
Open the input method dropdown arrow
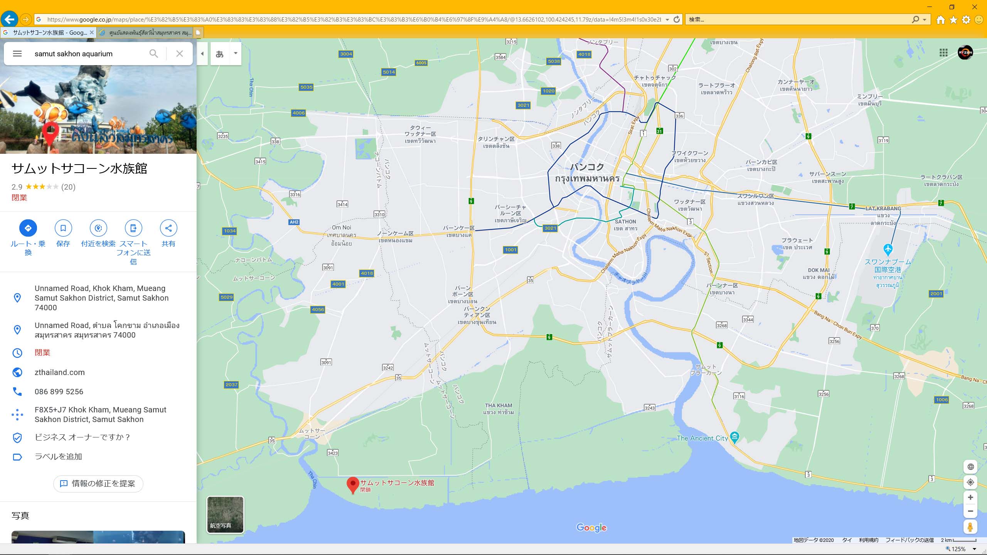(235, 54)
